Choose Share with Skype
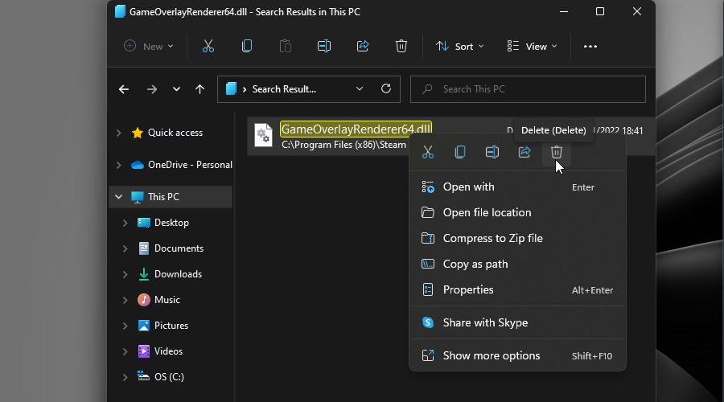The width and height of the screenshot is (724, 402). pos(517,322)
